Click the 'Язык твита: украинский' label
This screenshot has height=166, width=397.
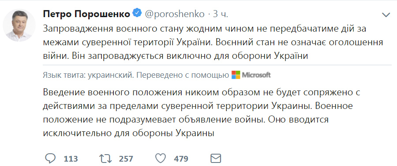pyautogui.click(x=88, y=75)
